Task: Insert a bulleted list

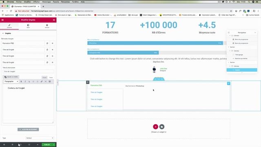Action: [33, 82]
